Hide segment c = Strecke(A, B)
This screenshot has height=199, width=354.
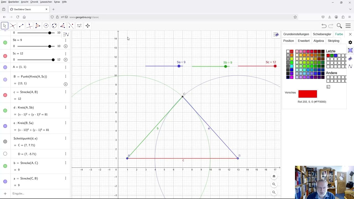[5, 95]
